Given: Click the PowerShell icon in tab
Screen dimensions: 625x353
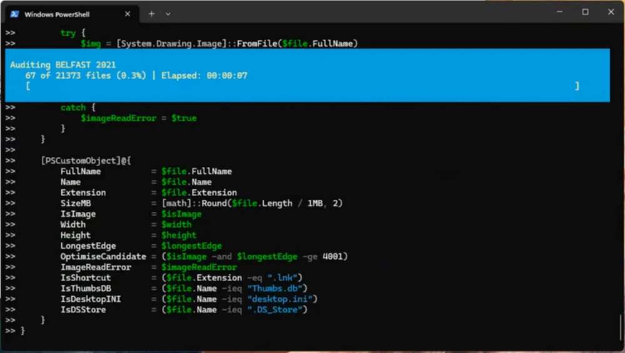Looking at the screenshot, I should click(x=15, y=14).
